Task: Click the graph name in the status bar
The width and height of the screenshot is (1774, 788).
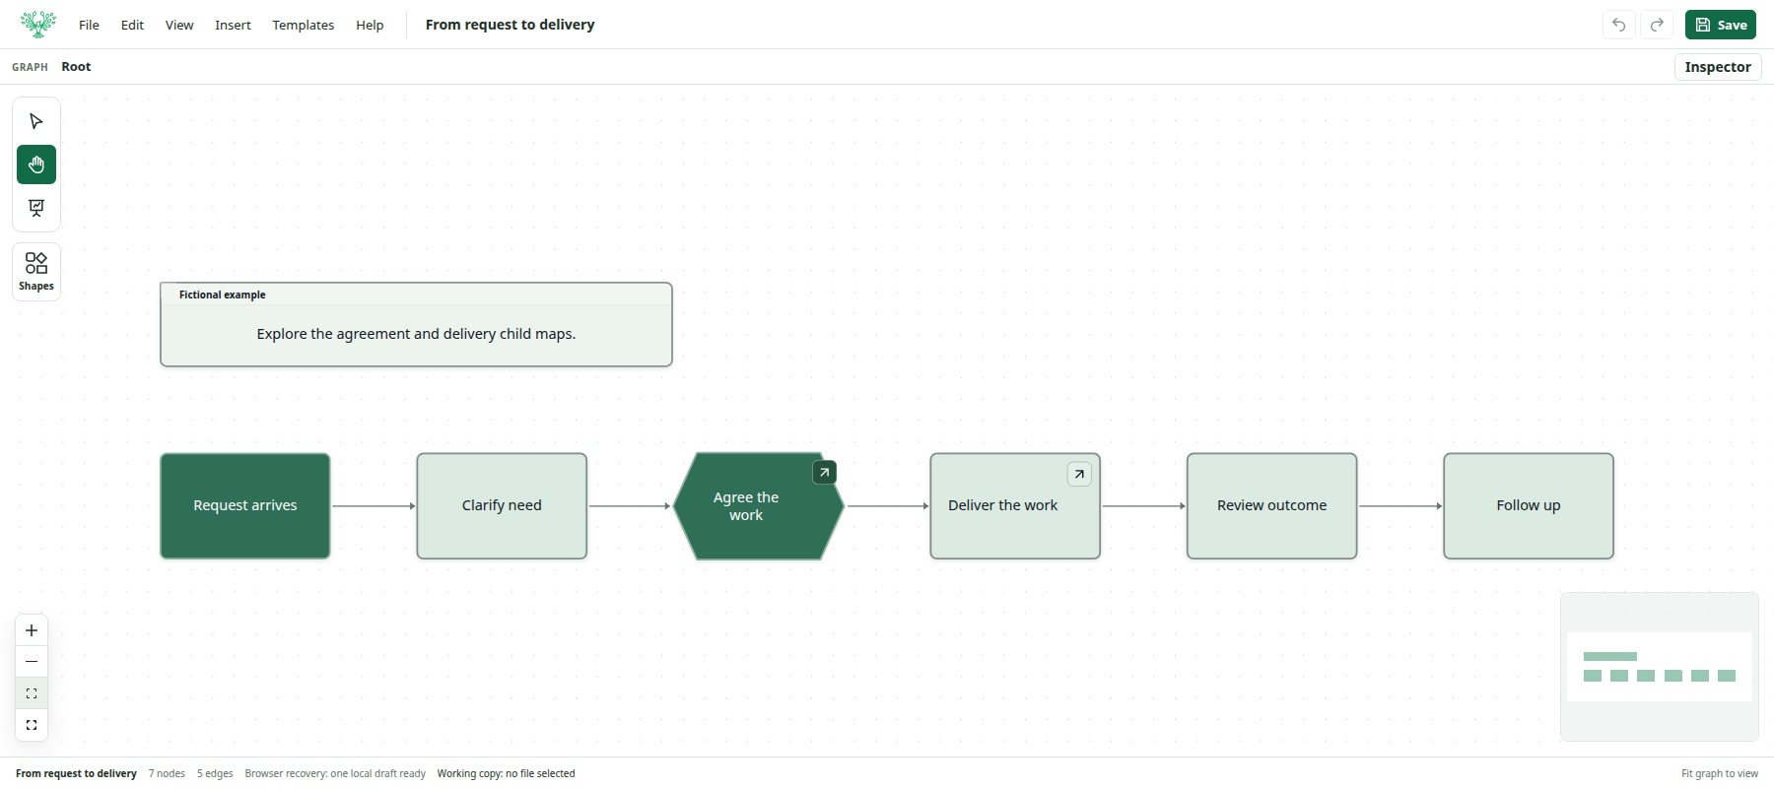Action: [x=76, y=773]
